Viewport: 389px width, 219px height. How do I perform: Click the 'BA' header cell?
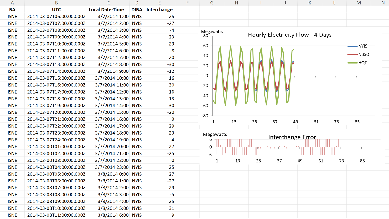coord(12,9)
